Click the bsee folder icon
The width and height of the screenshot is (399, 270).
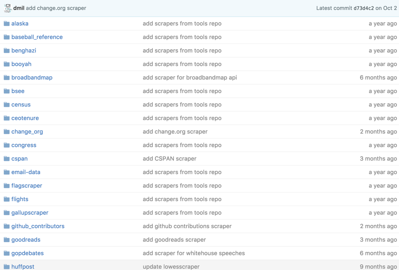coord(7,91)
